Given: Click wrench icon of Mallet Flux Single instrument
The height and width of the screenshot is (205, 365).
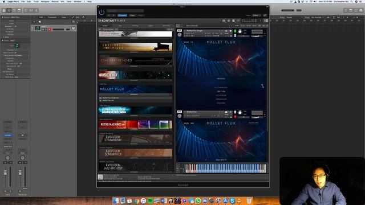Looking at the screenshot, I should (180, 31).
